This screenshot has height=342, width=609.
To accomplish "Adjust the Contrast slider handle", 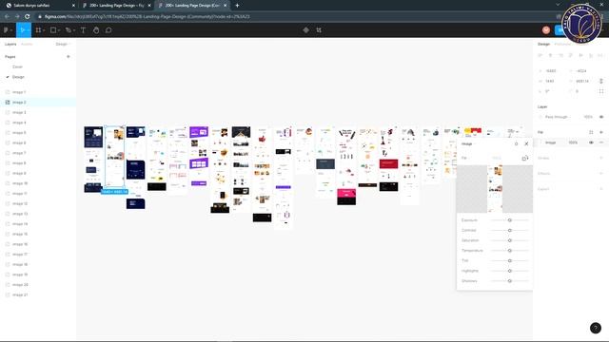I will (510, 230).
